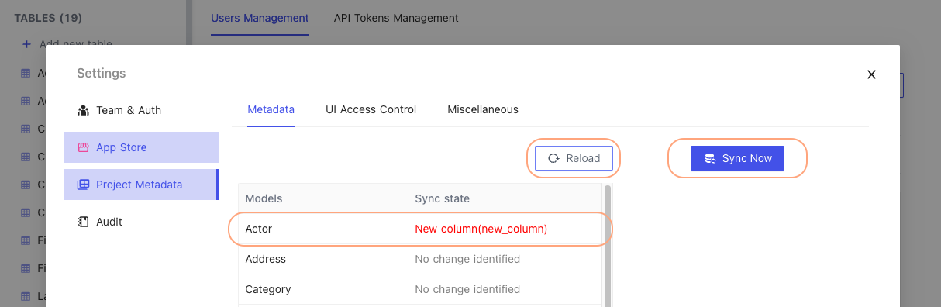Open the API Tokens Management tab
The width and height of the screenshot is (941, 307).
click(396, 18)
